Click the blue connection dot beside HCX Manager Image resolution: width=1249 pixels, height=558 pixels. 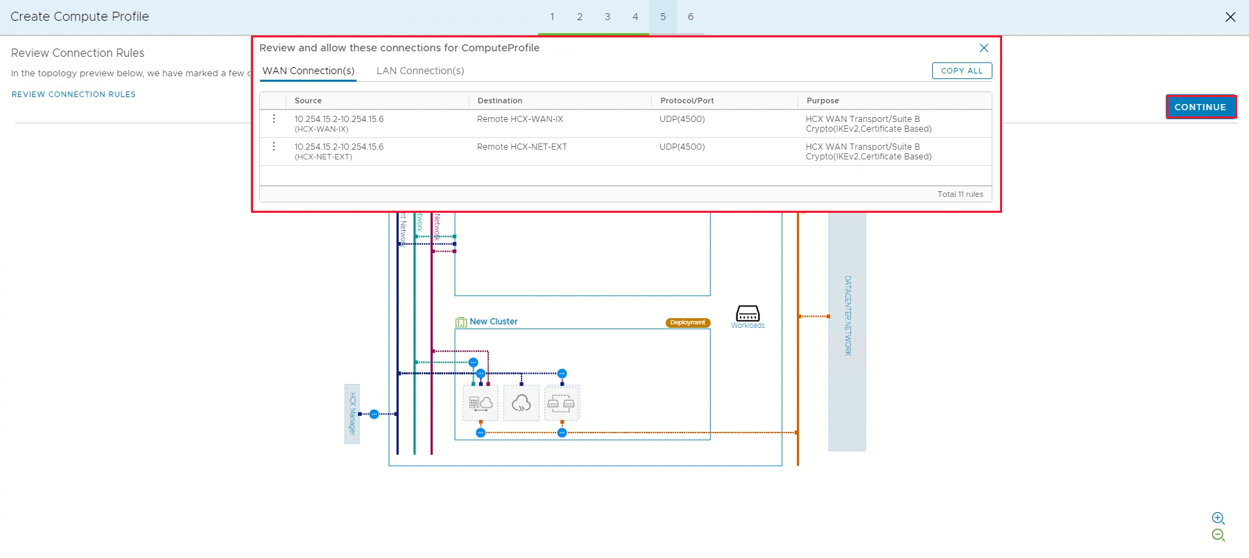[374, 415]
